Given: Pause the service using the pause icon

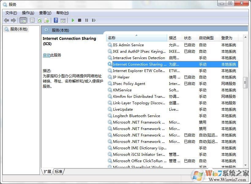Looking at the screenshot, I should 87,20.
